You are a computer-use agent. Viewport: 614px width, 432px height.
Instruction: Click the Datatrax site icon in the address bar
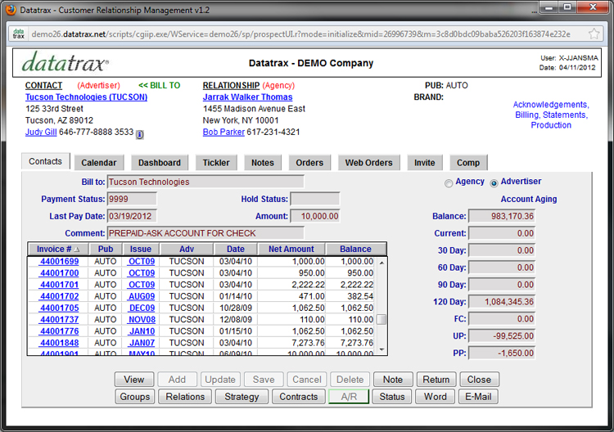[x=18, y=34]
